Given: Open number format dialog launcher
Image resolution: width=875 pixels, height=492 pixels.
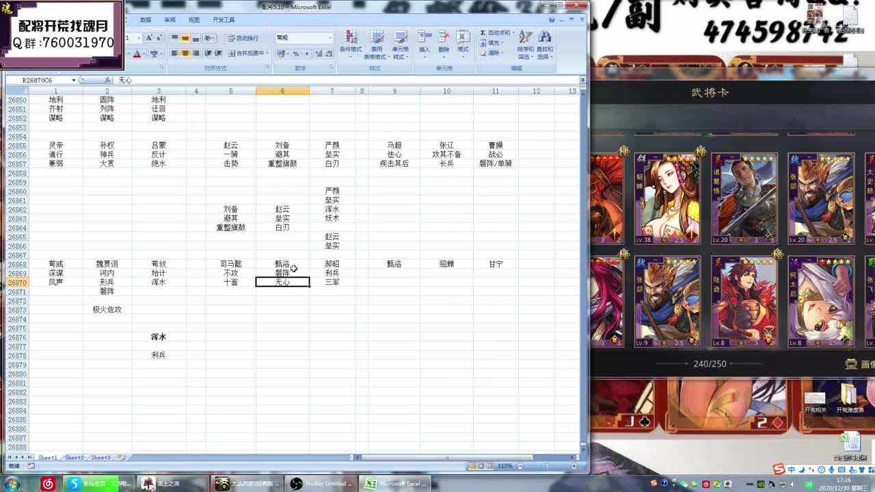Looking at the screenshot, I should (x=332, y=68).
